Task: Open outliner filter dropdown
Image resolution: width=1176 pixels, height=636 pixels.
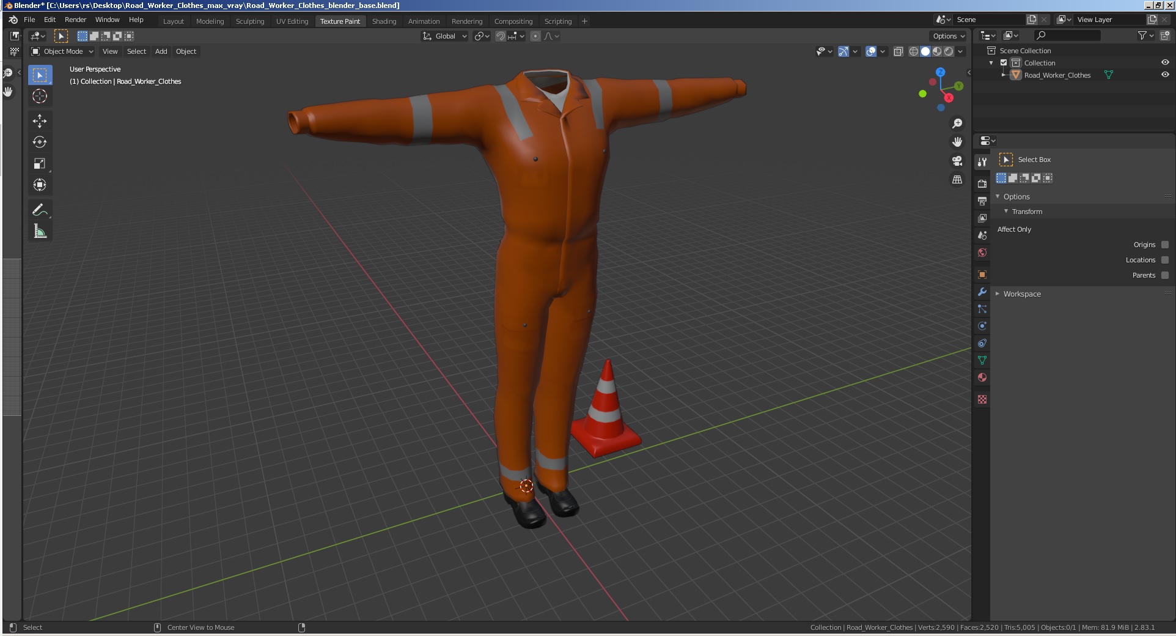Action: tap(1145, 36)
